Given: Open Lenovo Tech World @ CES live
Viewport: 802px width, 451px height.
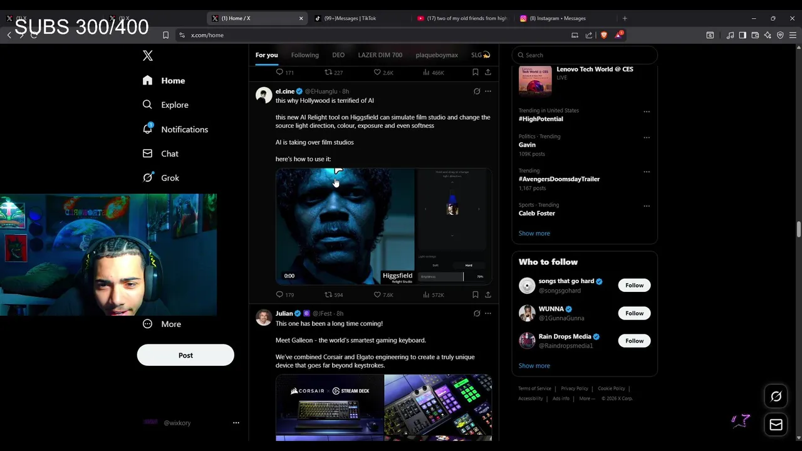Looking at the screenshot, I should click(x=585, y=80).
